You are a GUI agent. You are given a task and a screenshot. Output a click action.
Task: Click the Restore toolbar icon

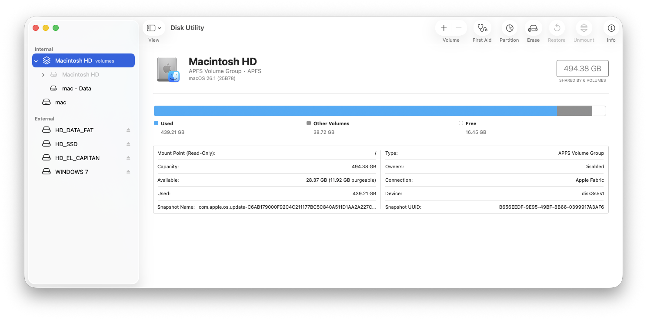click(557, 28)
